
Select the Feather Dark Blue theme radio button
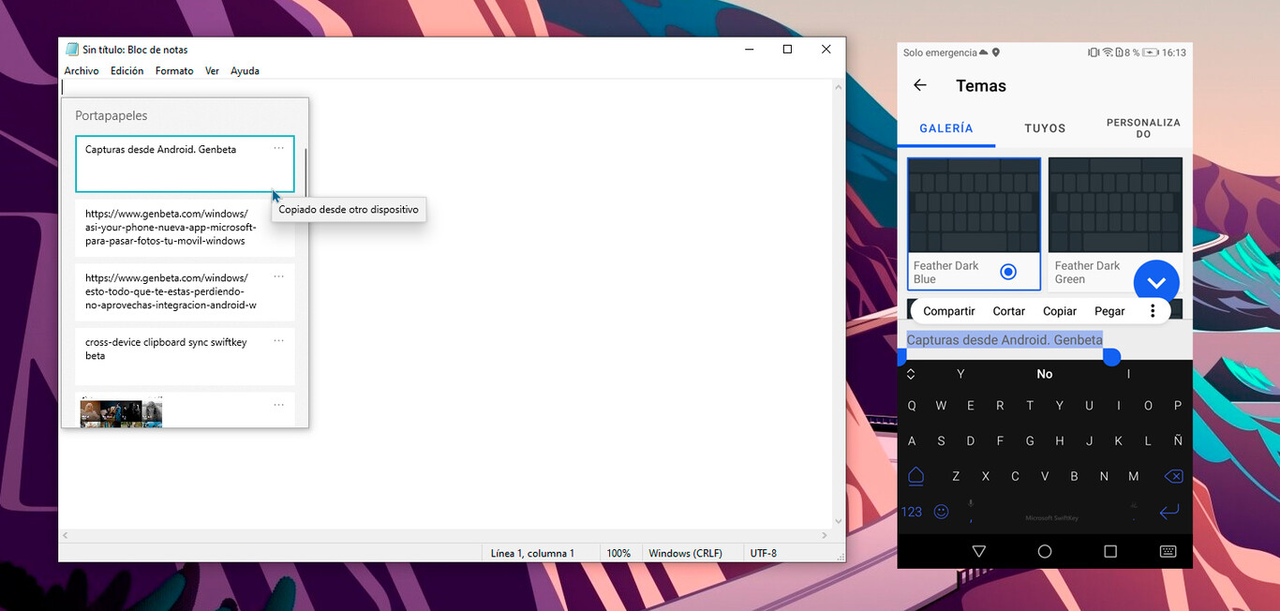[x=1008, y=271]
